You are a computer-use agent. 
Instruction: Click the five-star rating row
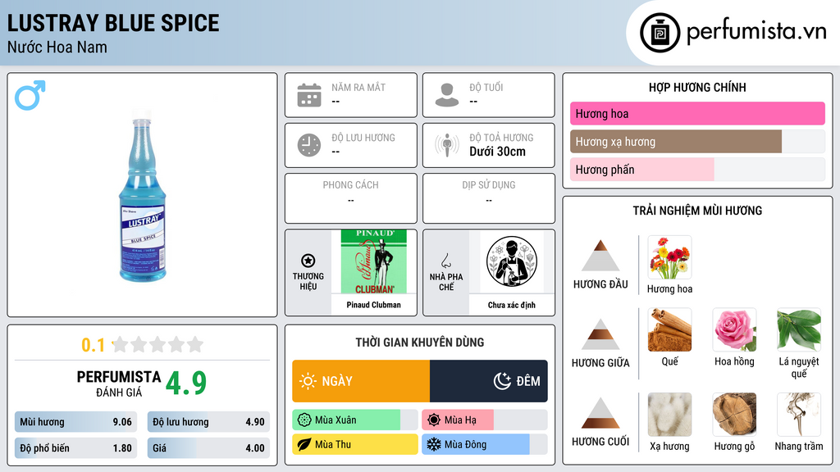coord(157,344)
